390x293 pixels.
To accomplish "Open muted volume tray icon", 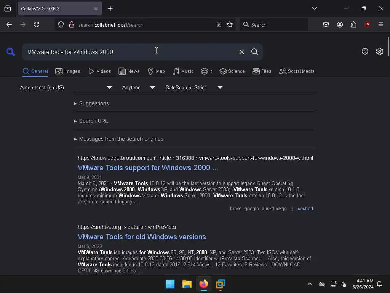I will [344, 284].
